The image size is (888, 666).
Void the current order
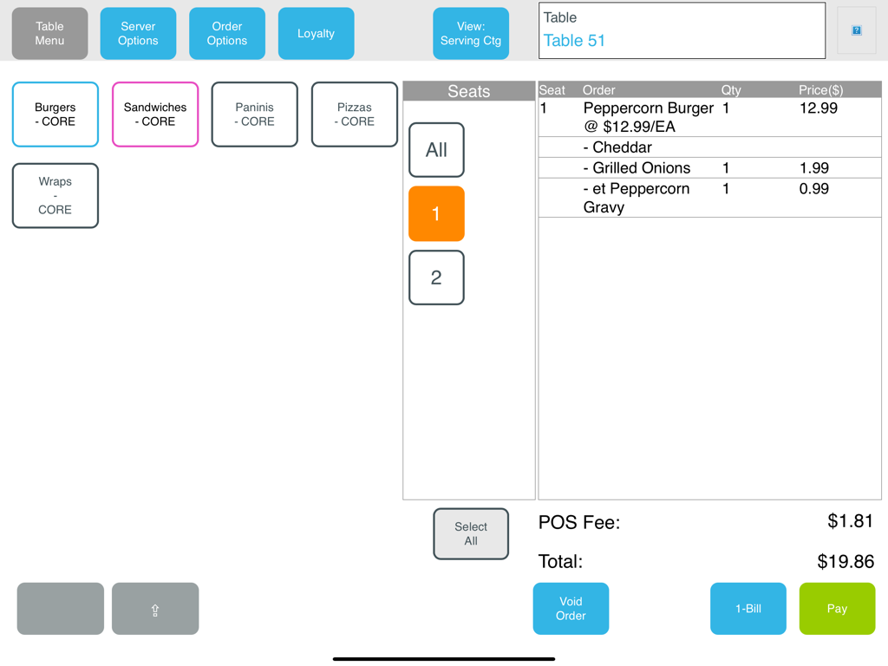point(571,609)
